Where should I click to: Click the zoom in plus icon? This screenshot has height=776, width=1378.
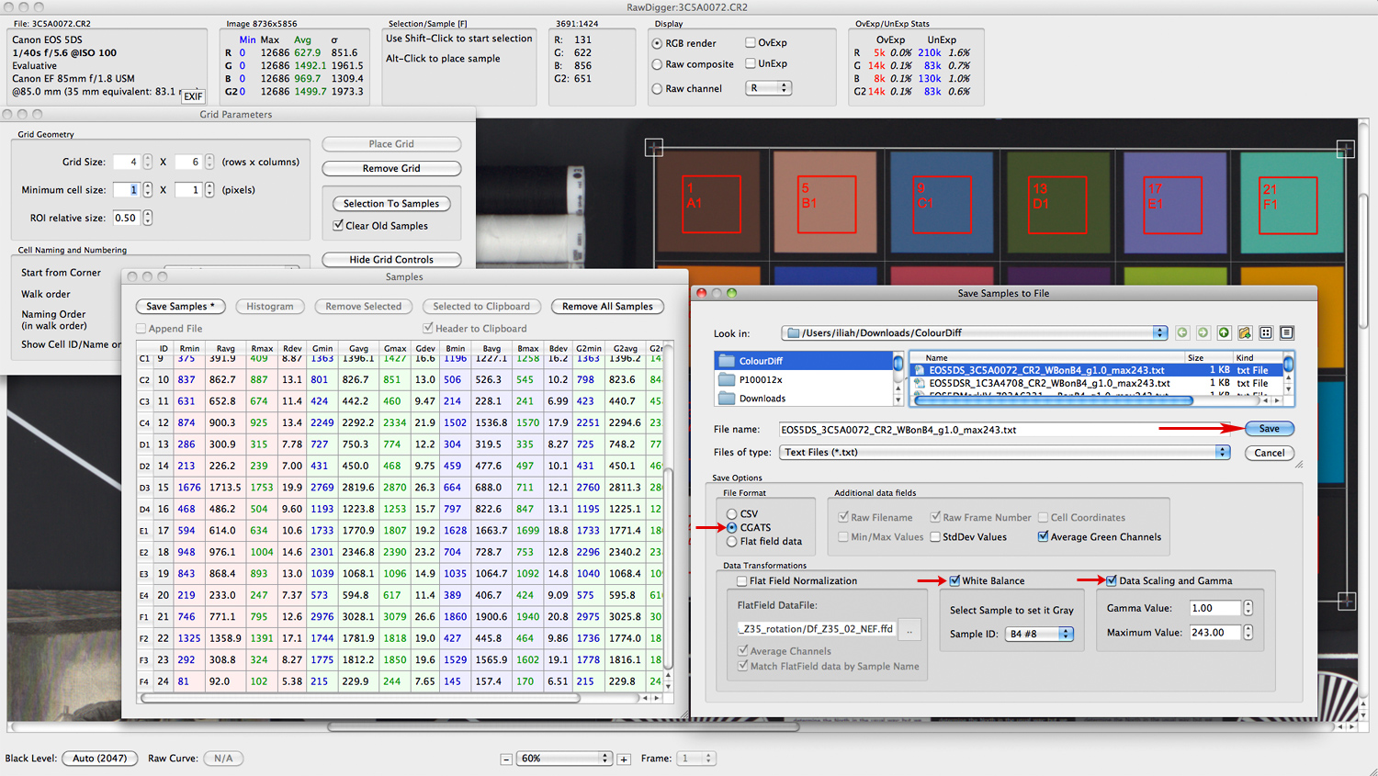pyautogui.click(x=624, y=759)
